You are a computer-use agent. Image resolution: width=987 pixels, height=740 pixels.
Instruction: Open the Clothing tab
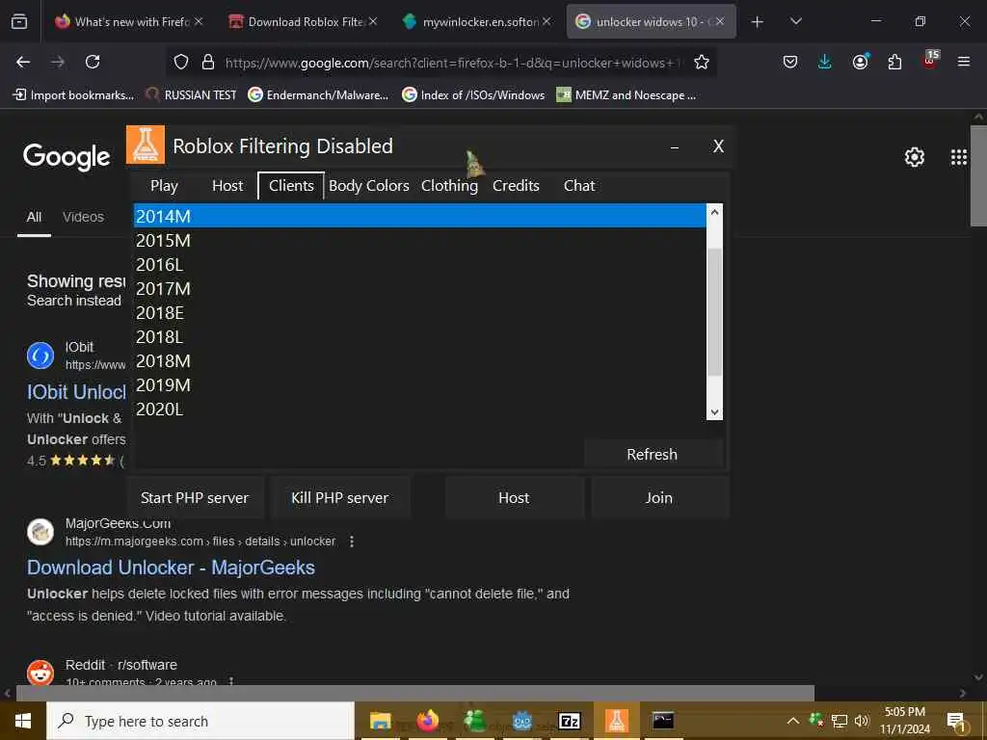(x=449, y=186)
